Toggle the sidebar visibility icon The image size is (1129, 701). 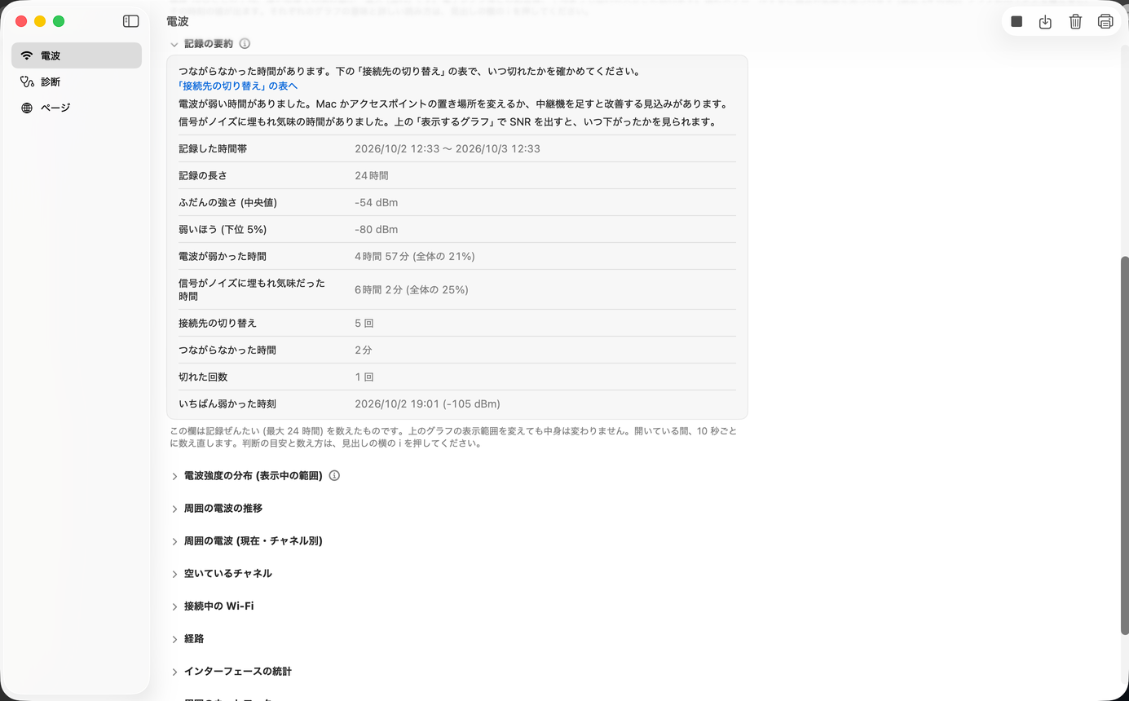coord(130,21)
